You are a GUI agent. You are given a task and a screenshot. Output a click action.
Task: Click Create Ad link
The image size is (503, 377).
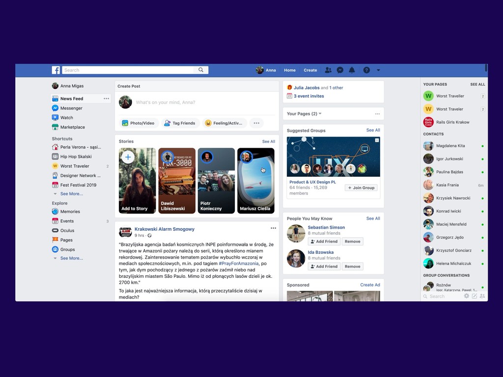coord(370,285)
